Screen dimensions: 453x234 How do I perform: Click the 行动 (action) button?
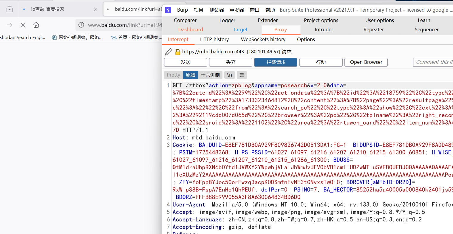[321, 62]
